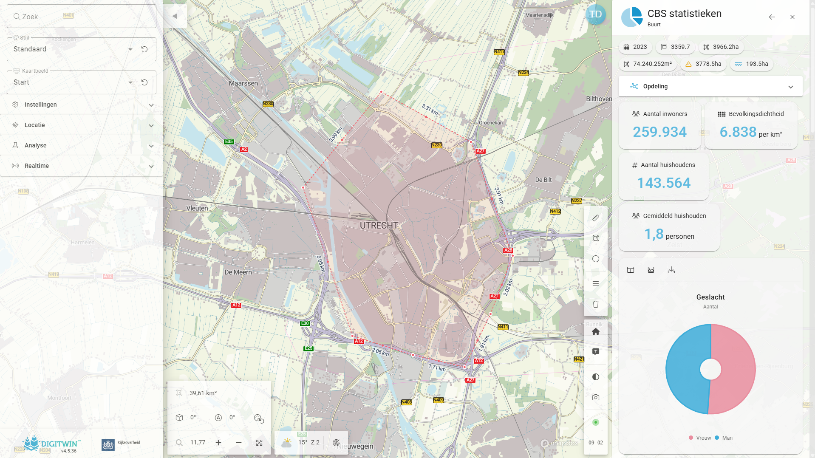Viewport: 815px width, 458px height.
Task: Take a map screenshot with camera icon
Action: click(x=596, y=397)
